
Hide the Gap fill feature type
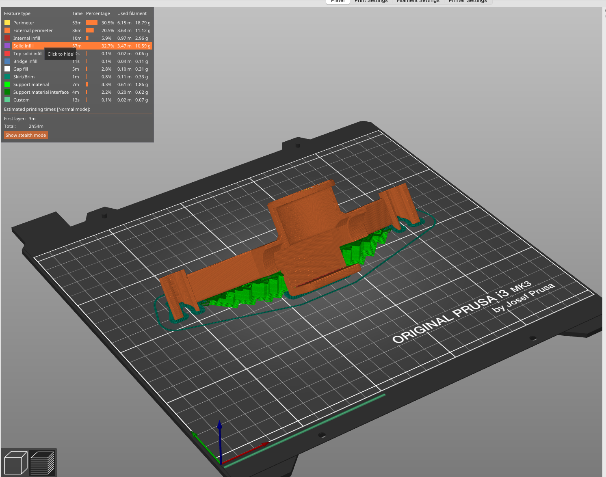[x=21, y=69]
